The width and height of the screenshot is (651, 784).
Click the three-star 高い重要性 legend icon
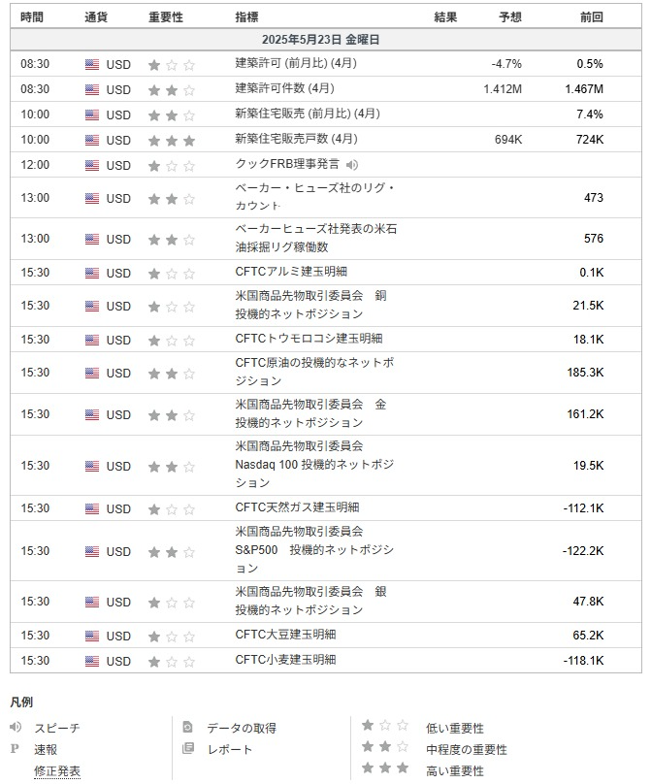click(384, 768)
